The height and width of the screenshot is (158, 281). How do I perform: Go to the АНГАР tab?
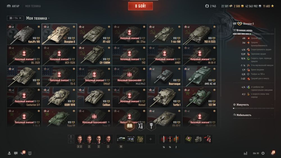[x=13, y=6]
